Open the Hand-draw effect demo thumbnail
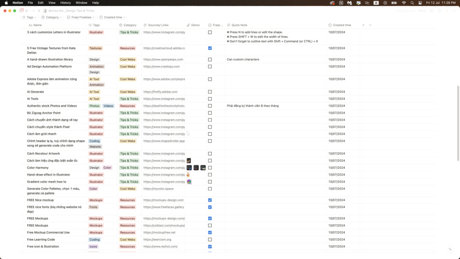460x259 pixels. (188, 175)
